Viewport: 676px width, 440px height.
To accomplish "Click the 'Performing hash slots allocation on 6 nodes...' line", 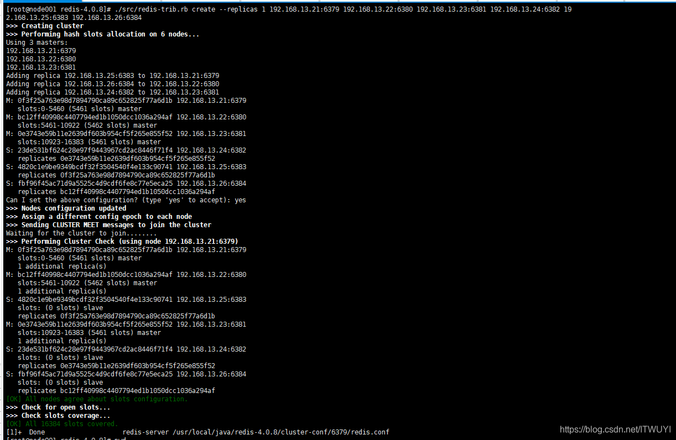I will pos(102,34).
